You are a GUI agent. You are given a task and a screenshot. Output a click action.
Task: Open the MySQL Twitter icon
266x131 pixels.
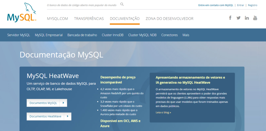click(238, 18)
